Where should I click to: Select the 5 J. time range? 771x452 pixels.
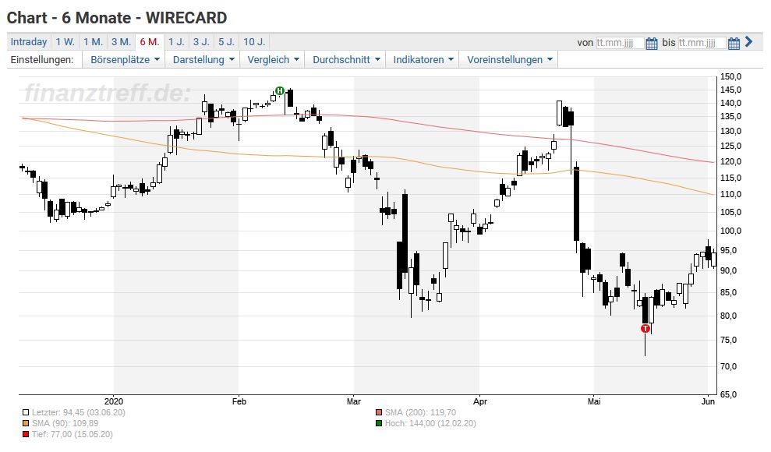[226, 42]
